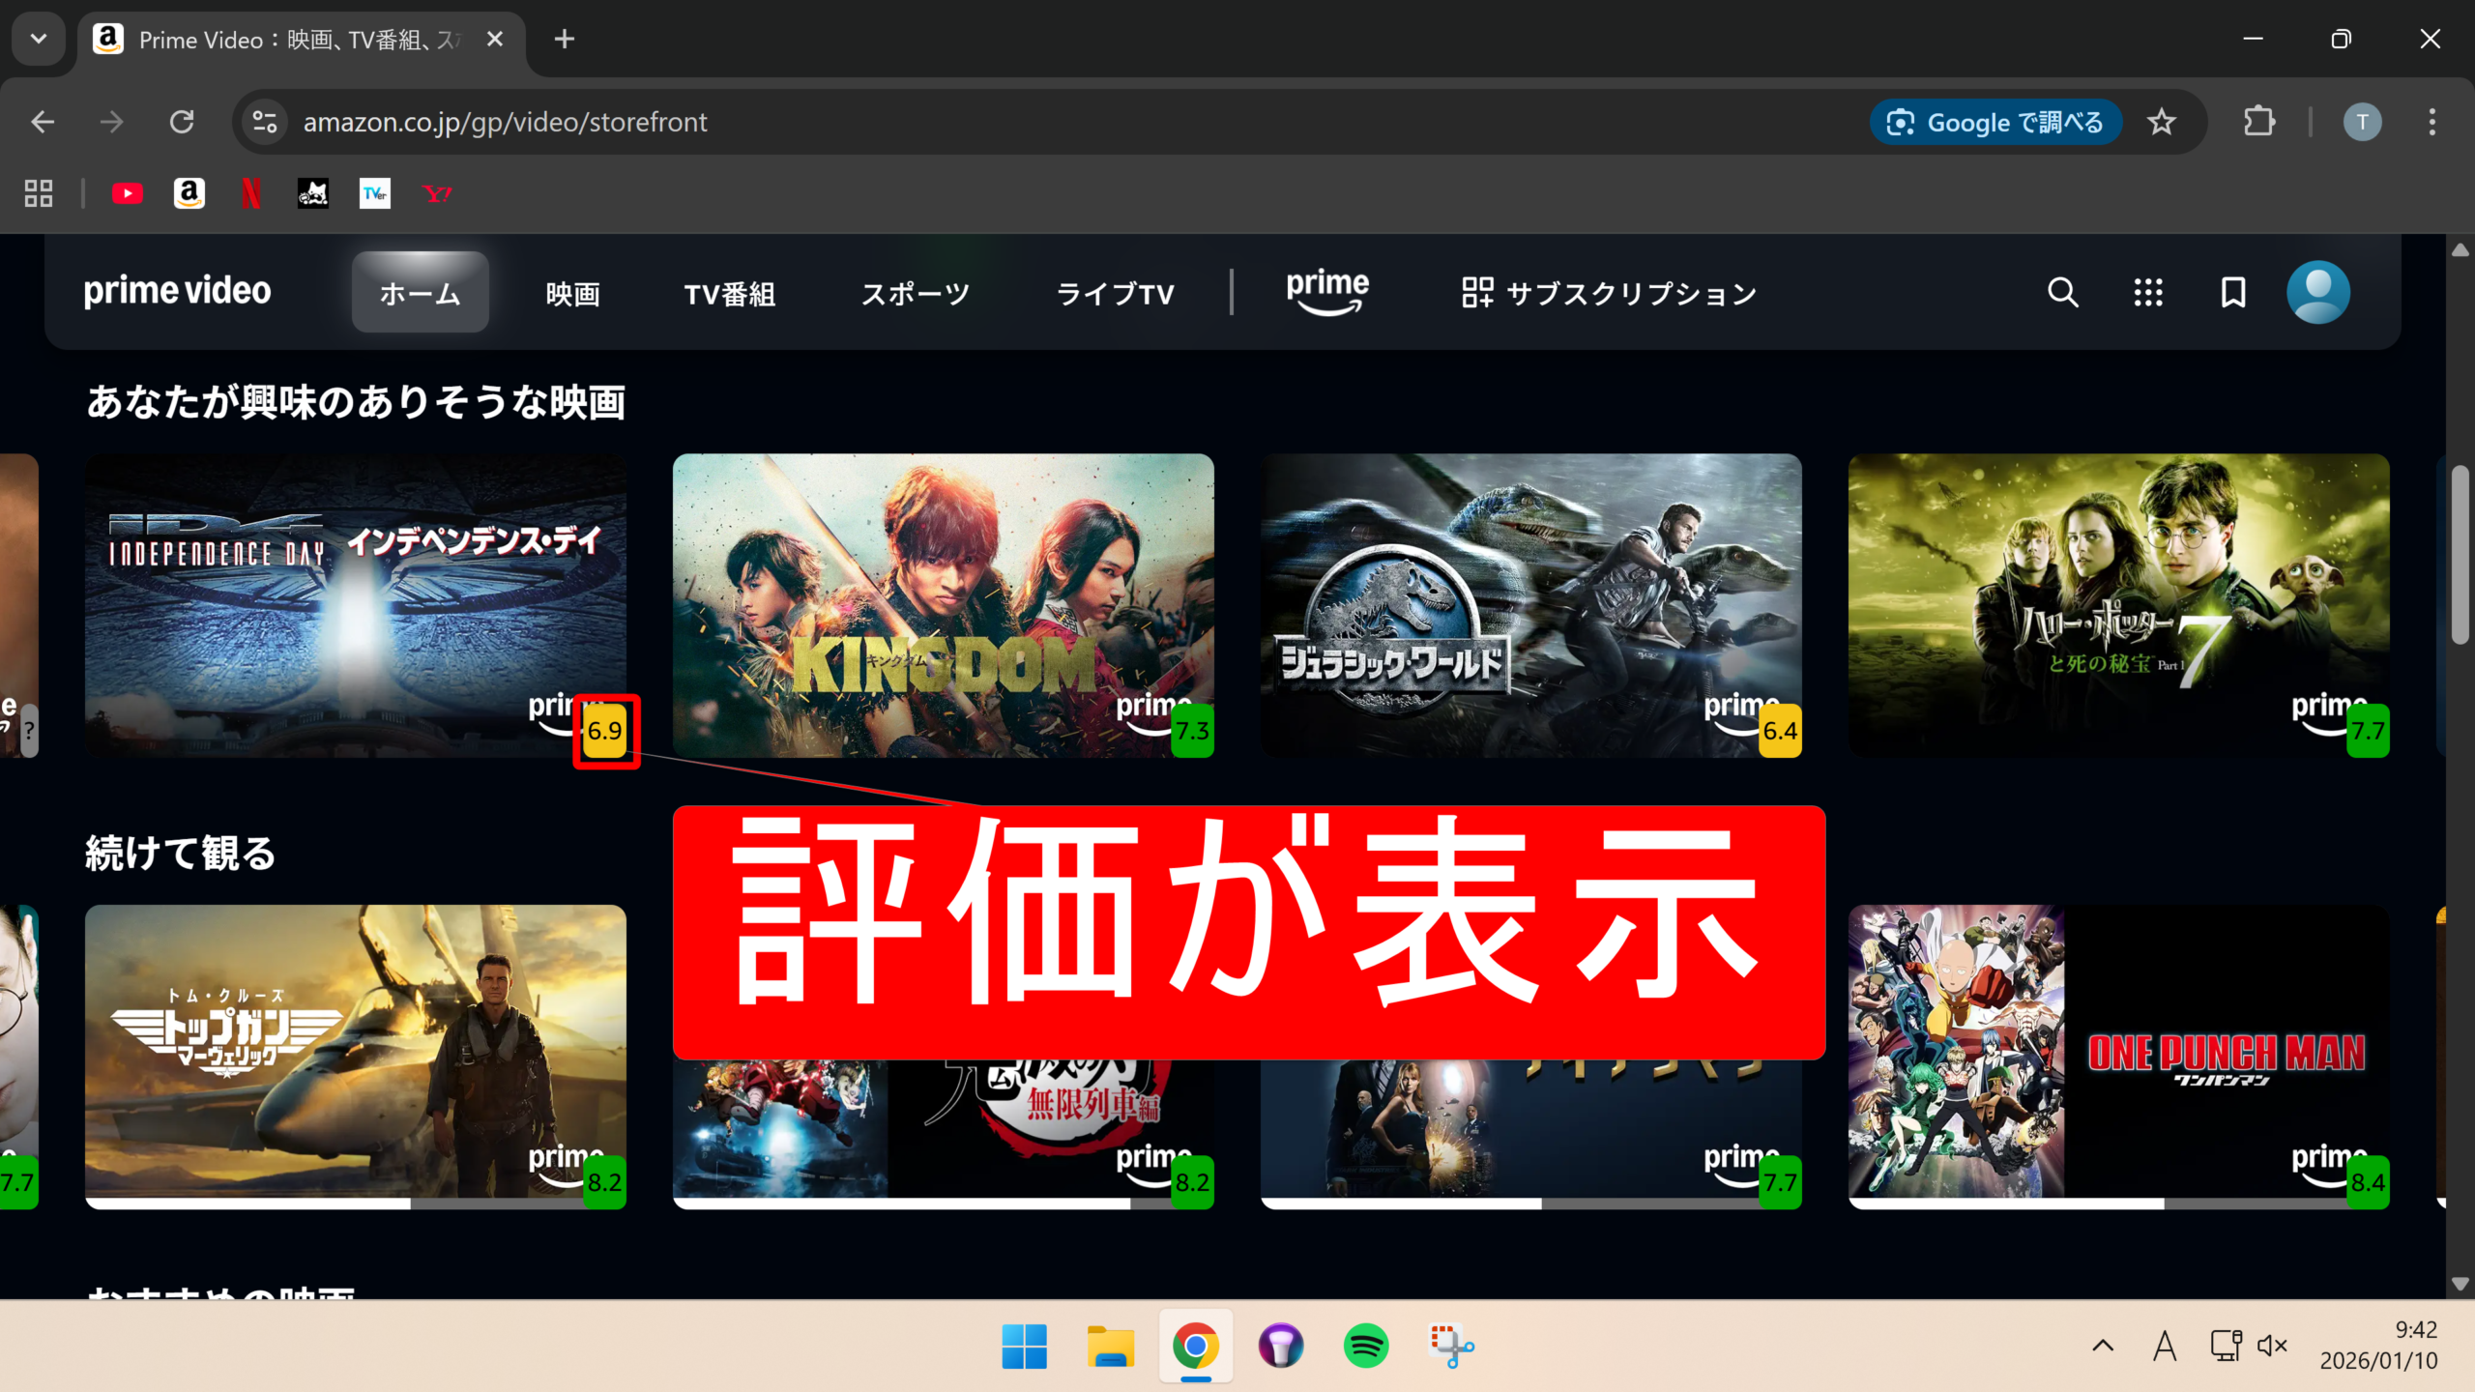
Task: Toggle muted volume icon in system tray
Action: tap(2272, 1346)
